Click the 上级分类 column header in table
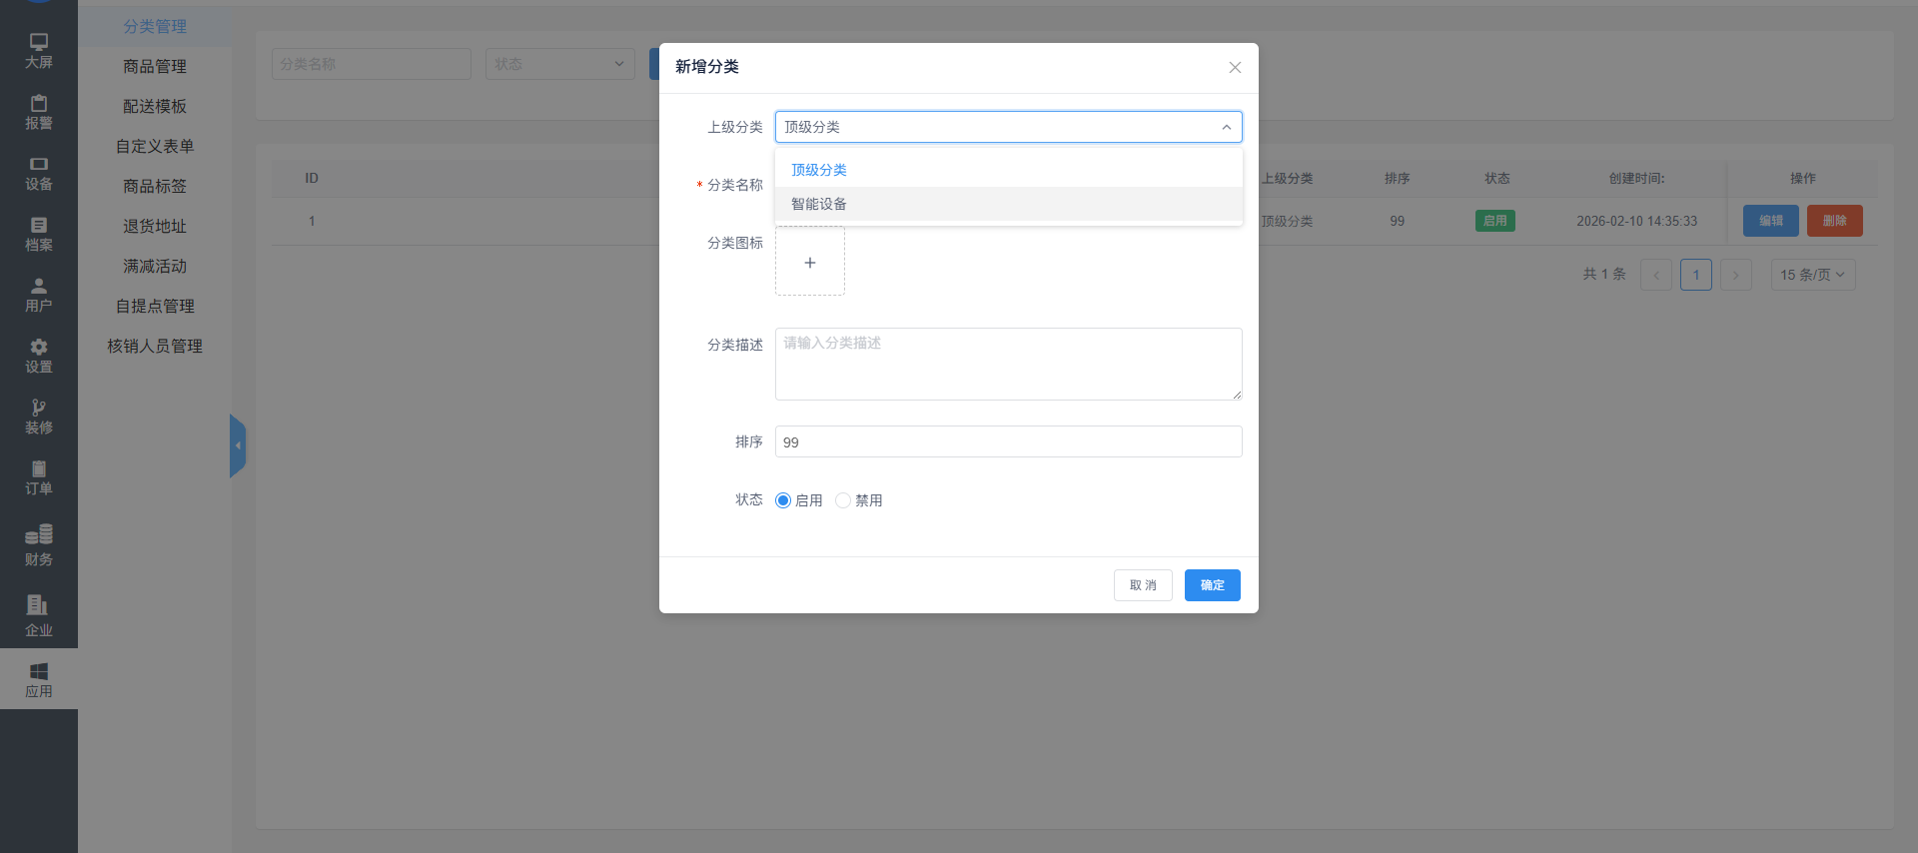 coord(1288,179)
